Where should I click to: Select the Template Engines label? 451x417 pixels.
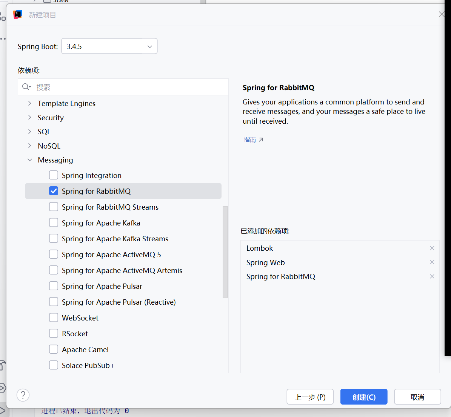point(66,103)
